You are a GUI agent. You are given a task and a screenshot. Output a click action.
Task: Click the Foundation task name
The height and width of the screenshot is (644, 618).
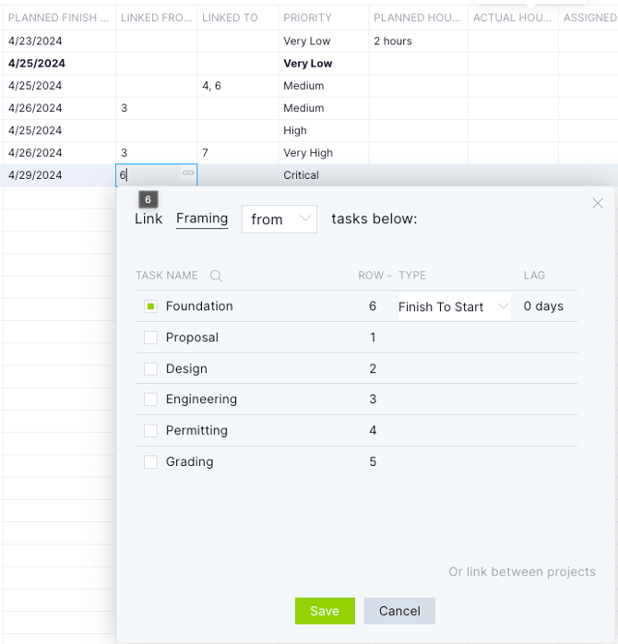tap(199, 306)
